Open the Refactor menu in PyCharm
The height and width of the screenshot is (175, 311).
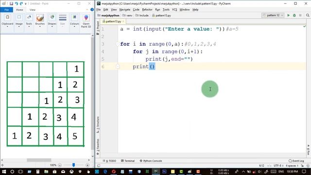pos(147,10)
